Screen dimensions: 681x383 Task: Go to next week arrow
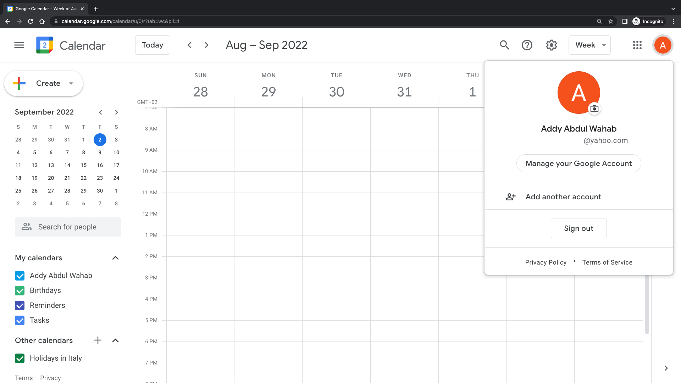tap(207, 45)
